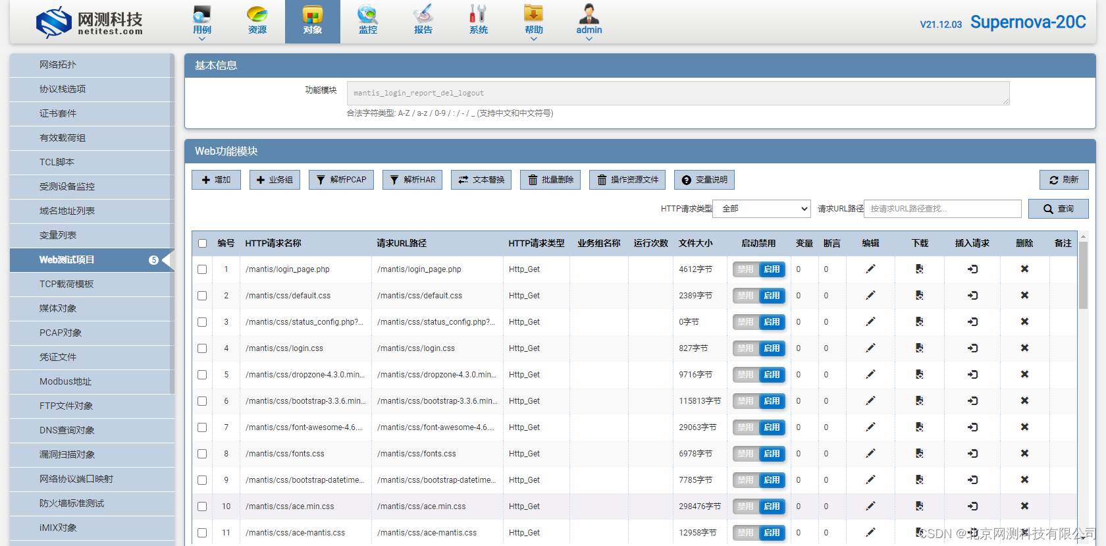Select the active 对象 top tab

point(313,22)
